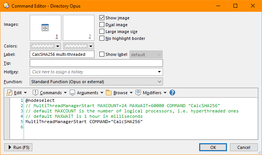The width and height of the screenshot is (262, 155).
Task: Maximize the Command Editor window
Action: click(235, 6)
